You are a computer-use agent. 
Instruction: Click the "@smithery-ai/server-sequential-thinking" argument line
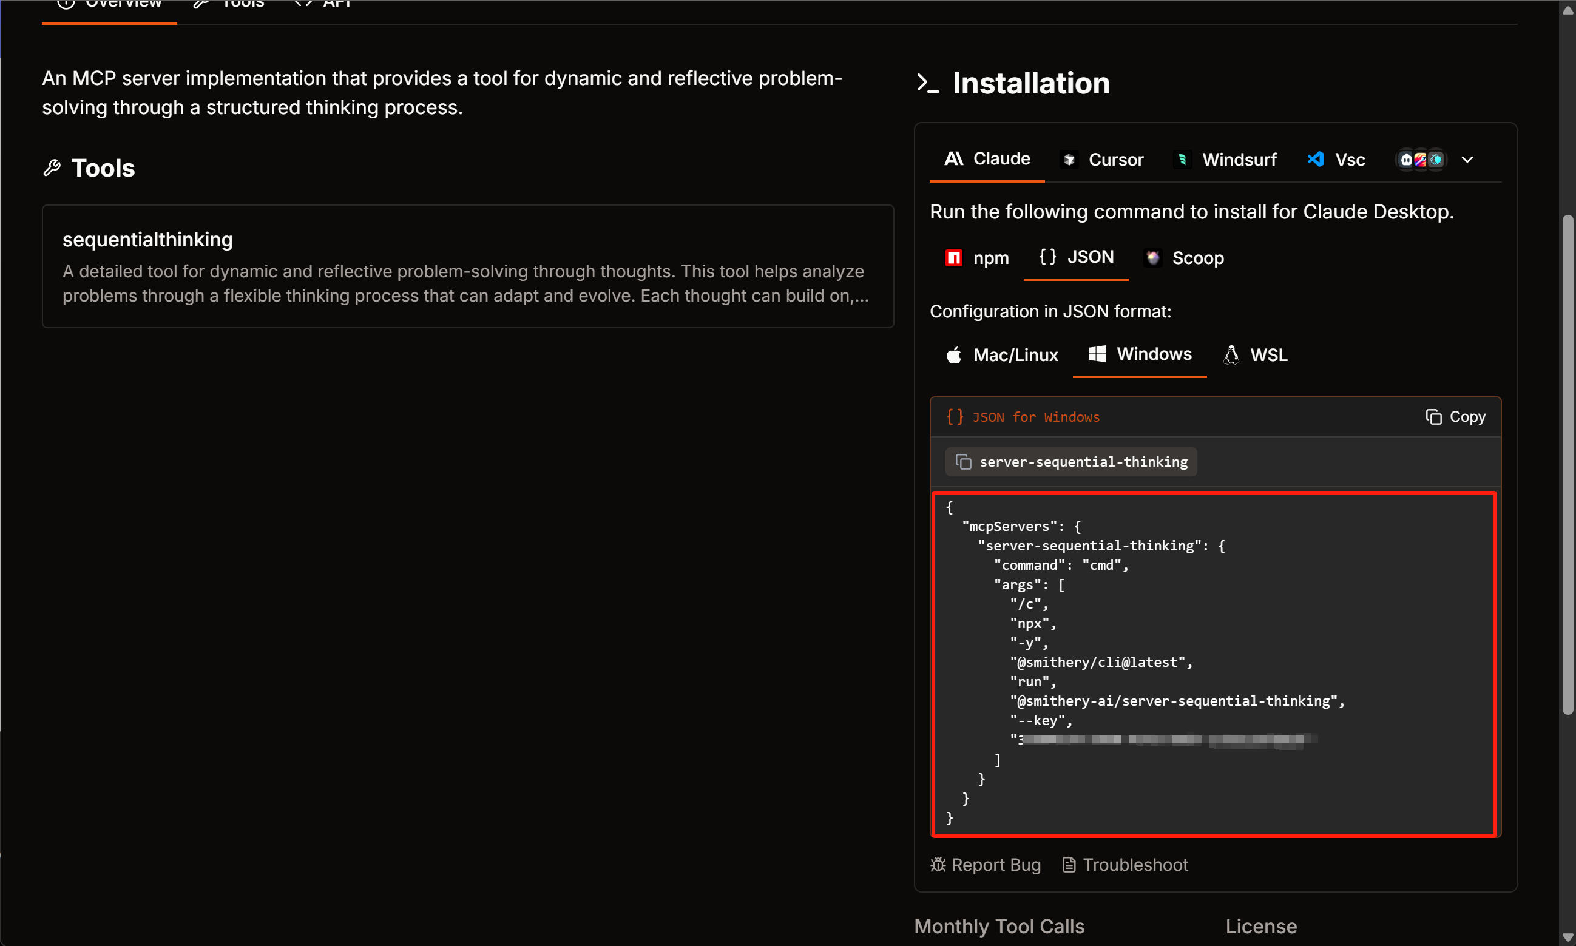1177,701
